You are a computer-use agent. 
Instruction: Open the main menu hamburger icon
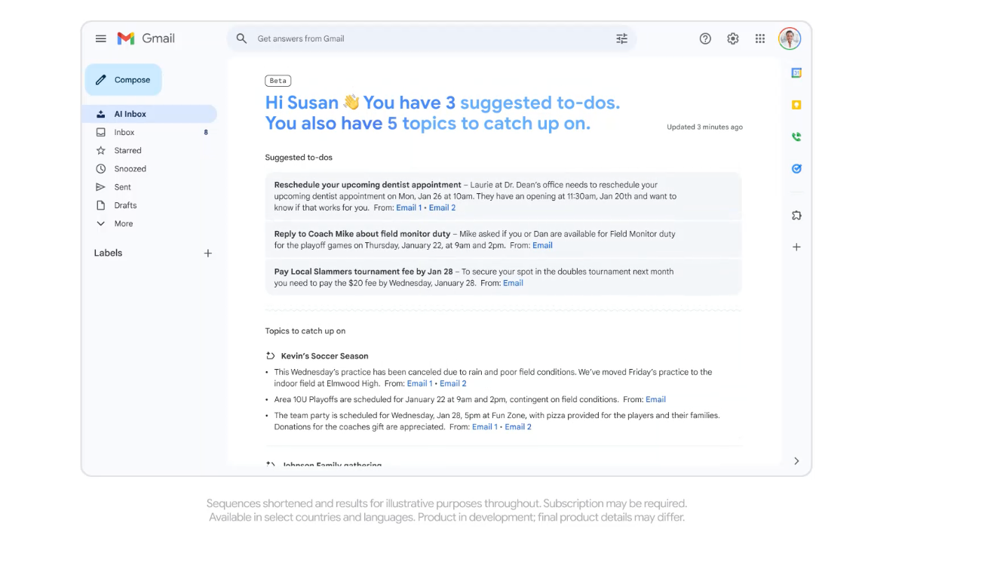pos(100,38)
